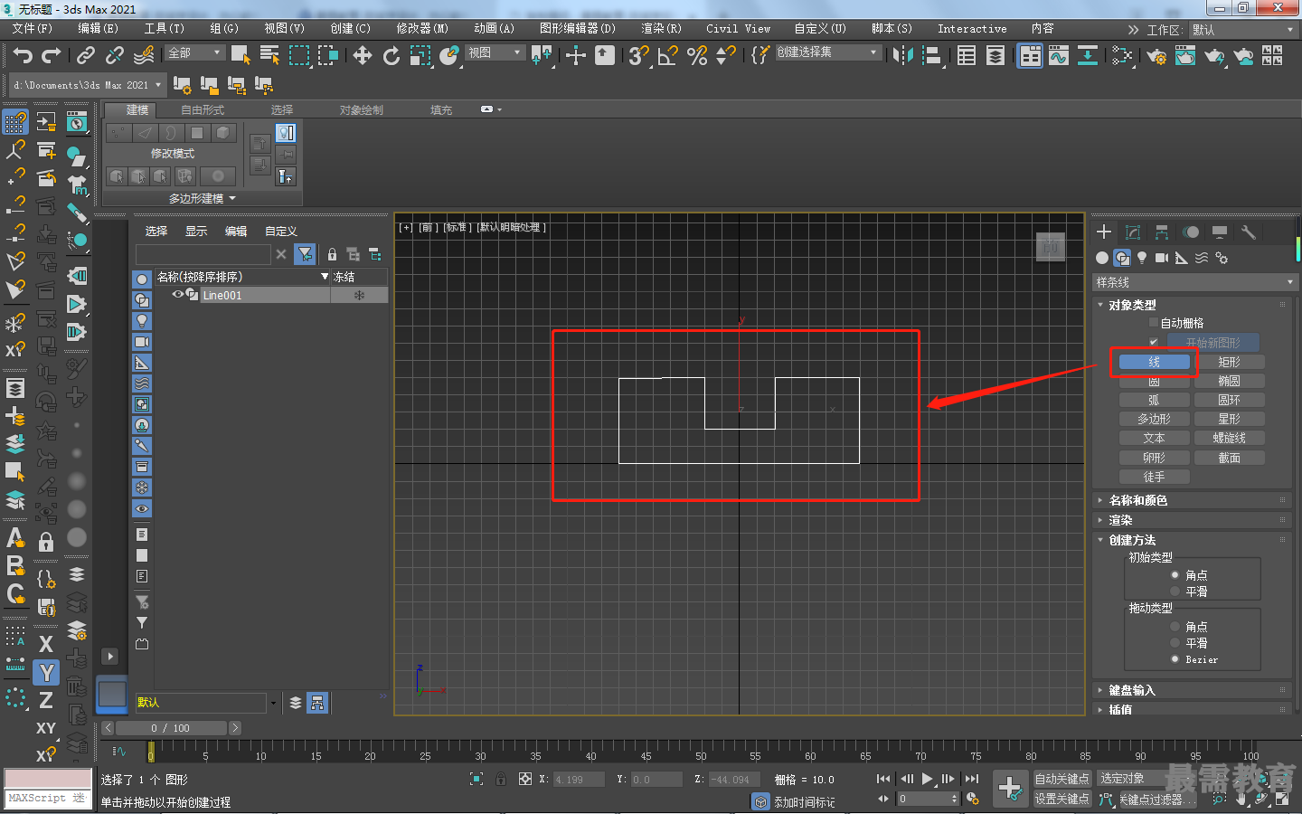Toggle visibility eye of Line001
The width and height of the screenshot is (1302, 814).
(x=178, y=295)
